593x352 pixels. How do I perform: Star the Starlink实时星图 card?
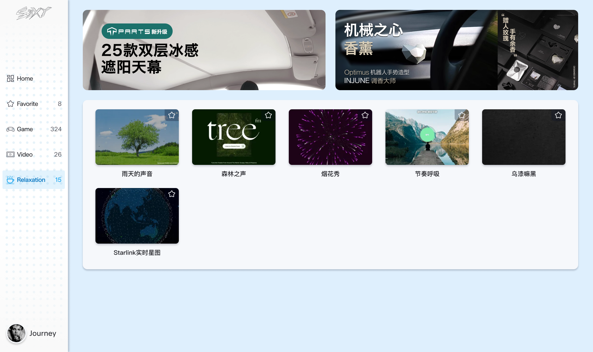(172, 194)
